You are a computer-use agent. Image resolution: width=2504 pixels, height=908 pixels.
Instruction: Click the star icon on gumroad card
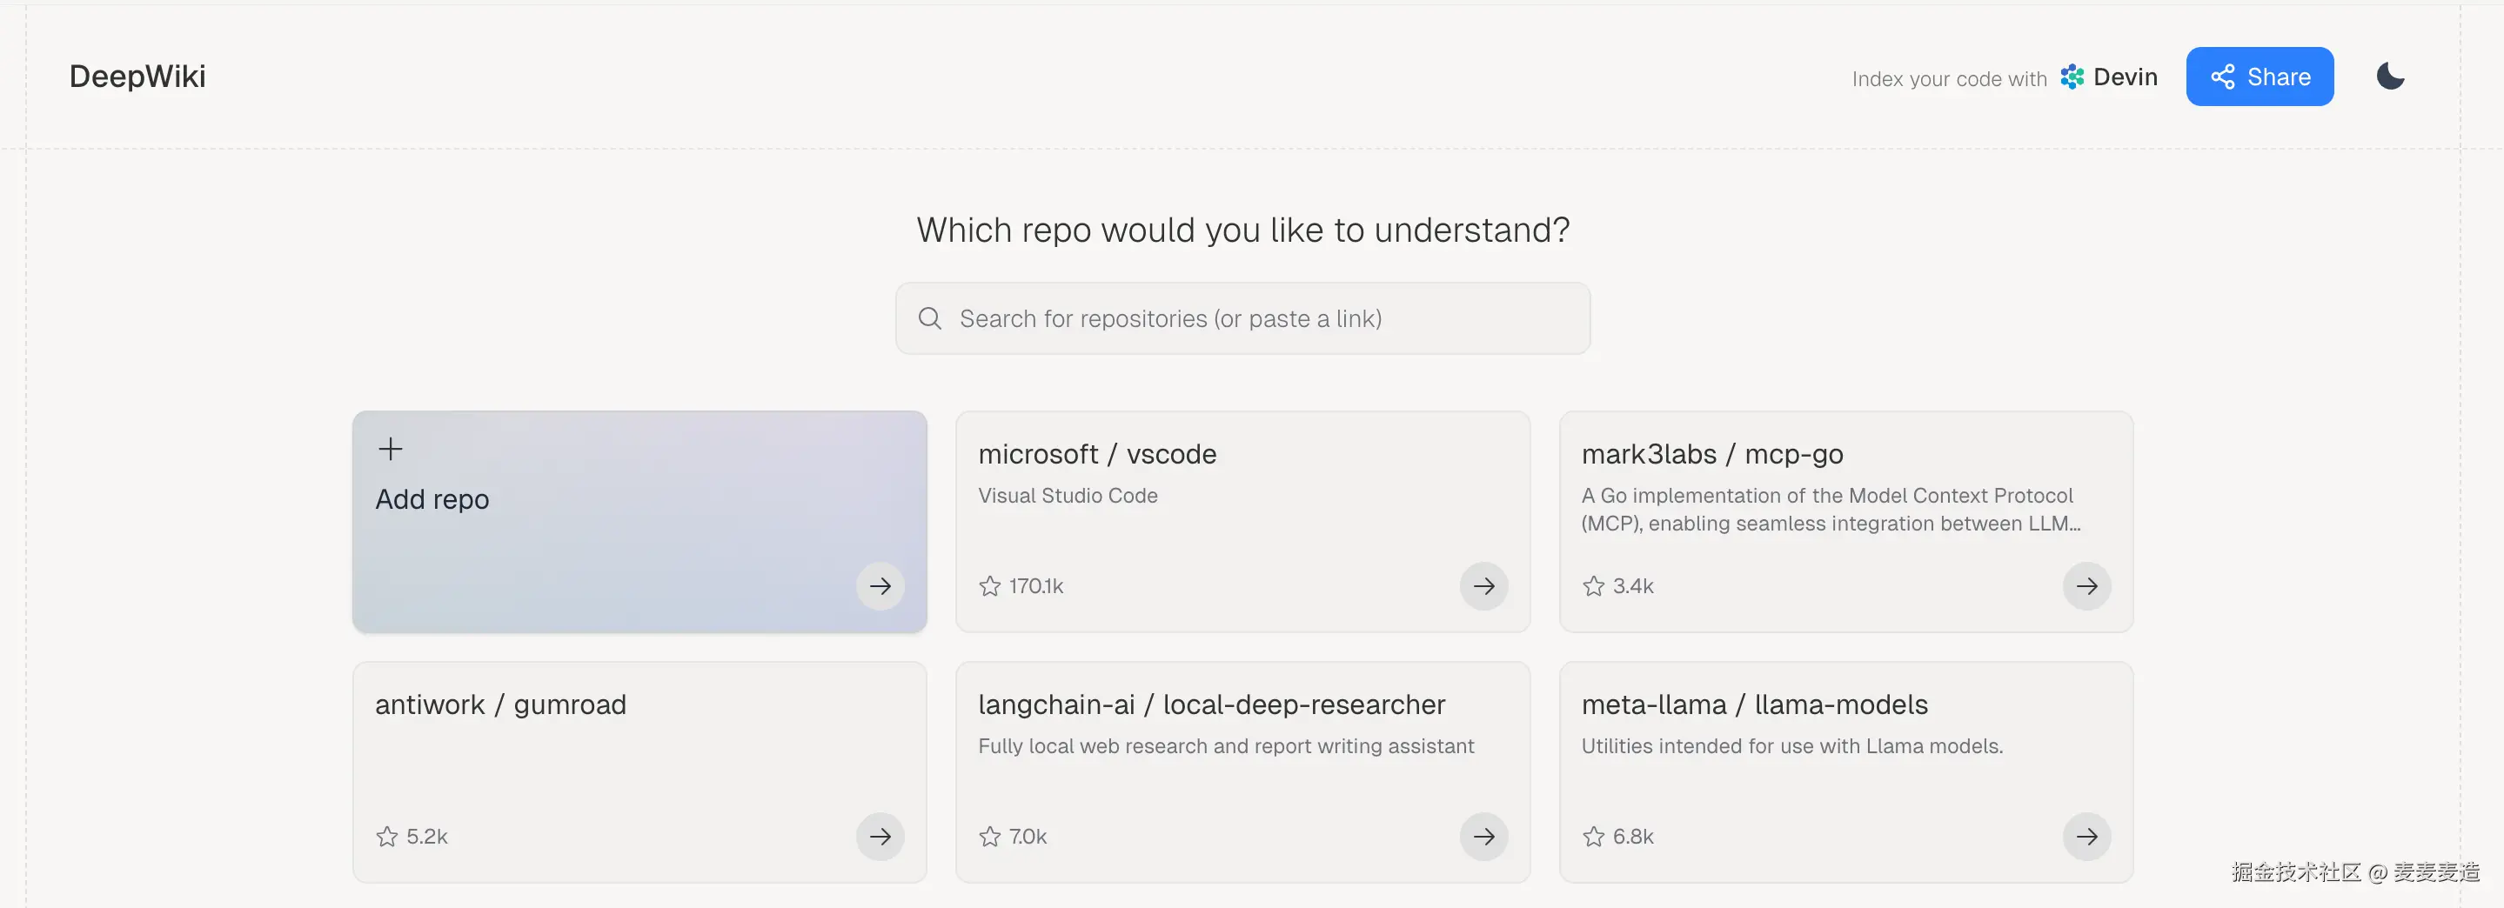pos(387,837)
